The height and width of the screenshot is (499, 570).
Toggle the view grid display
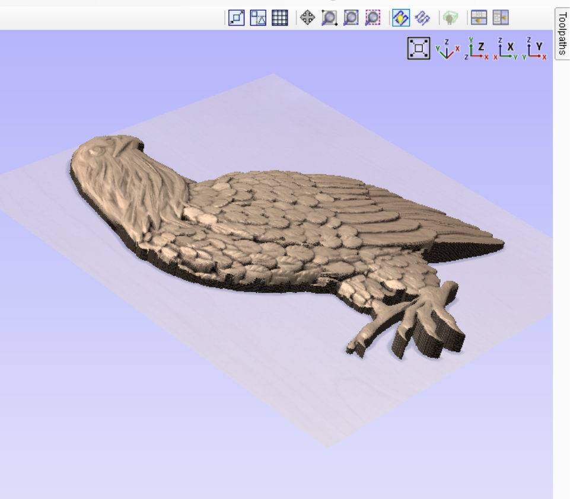point(280,18)
